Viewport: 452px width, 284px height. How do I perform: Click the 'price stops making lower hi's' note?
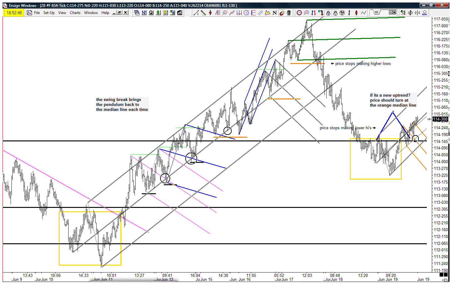(x=346, y=128)
